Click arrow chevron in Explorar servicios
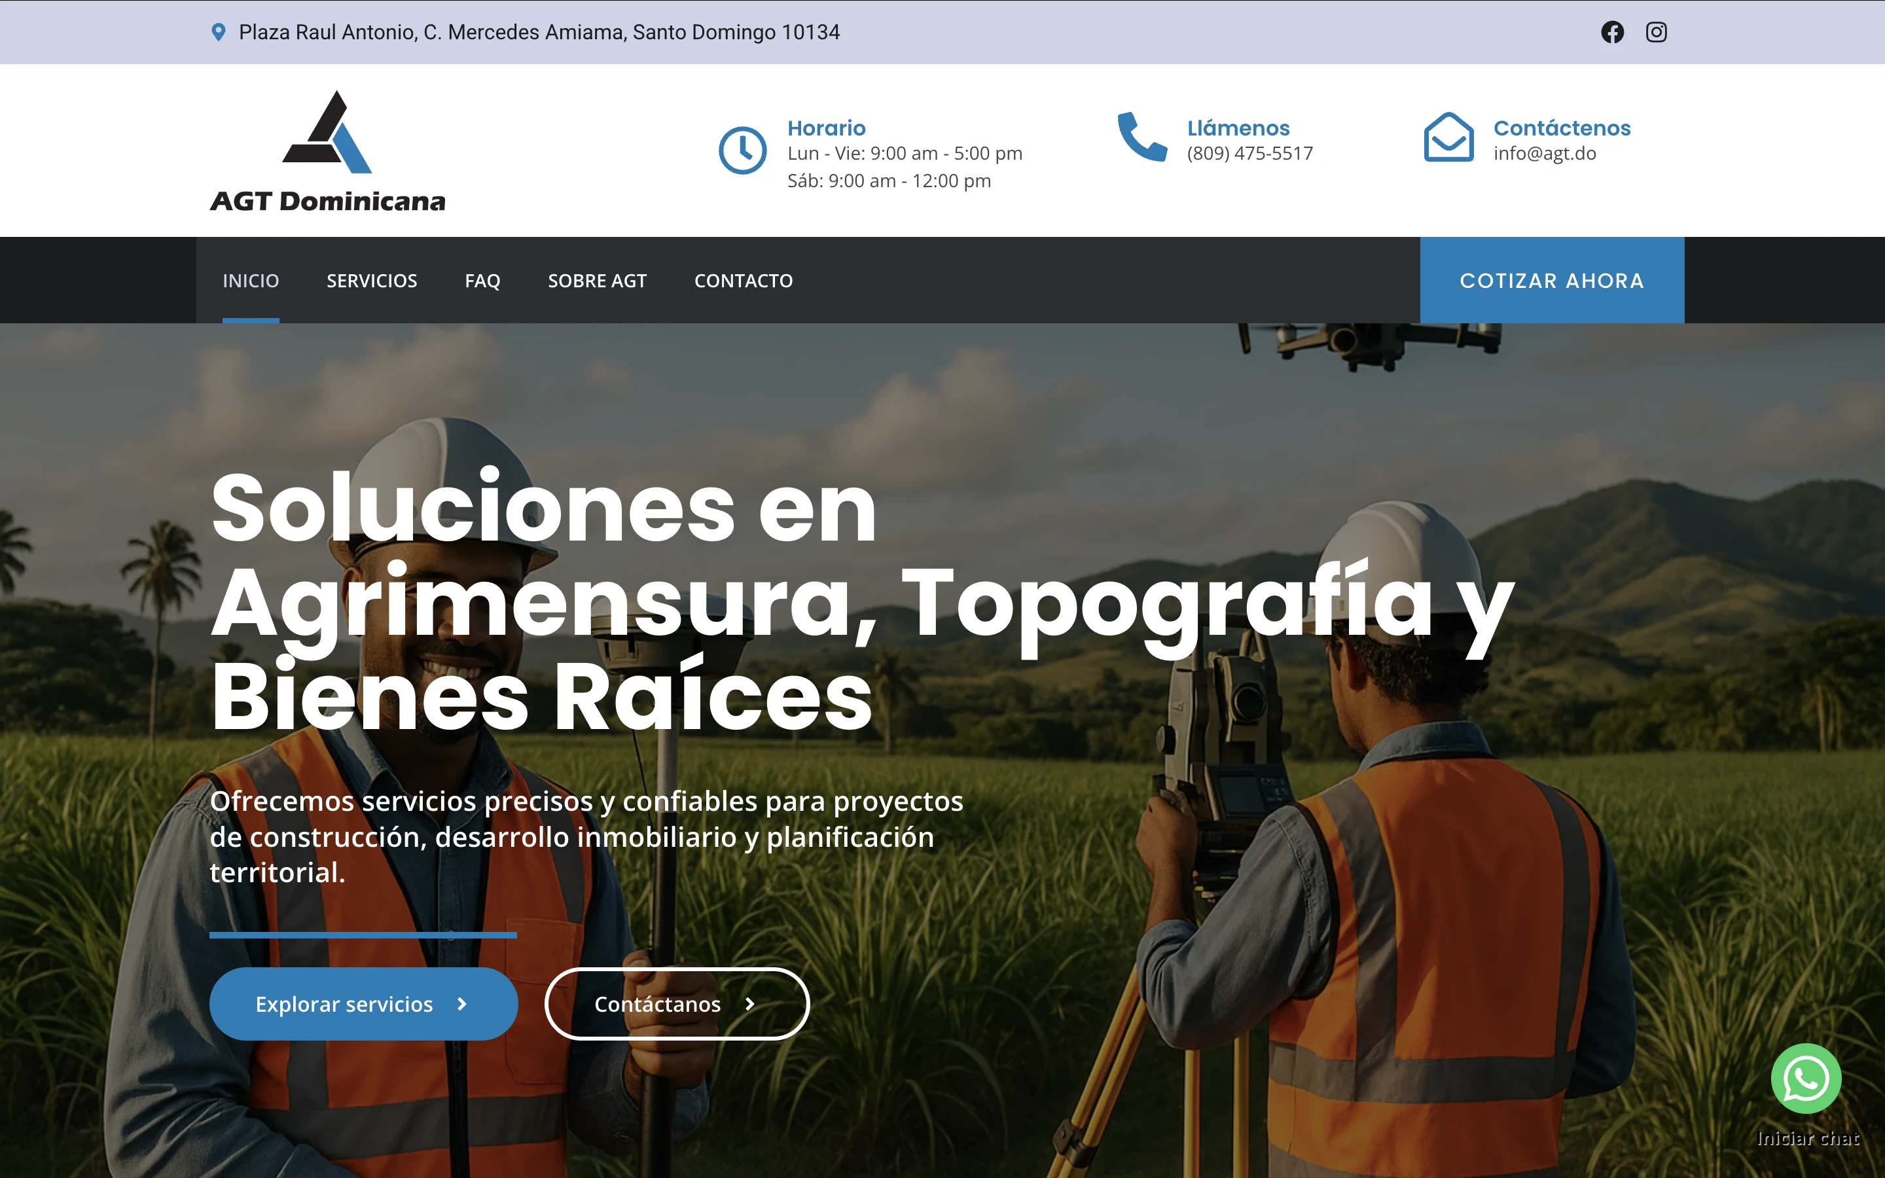This screenshot has width=1885, height=1178. coord(462,1005)
